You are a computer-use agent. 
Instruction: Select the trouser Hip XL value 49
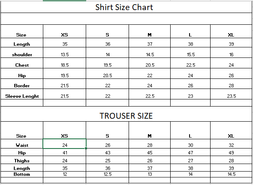click(231, 153)
